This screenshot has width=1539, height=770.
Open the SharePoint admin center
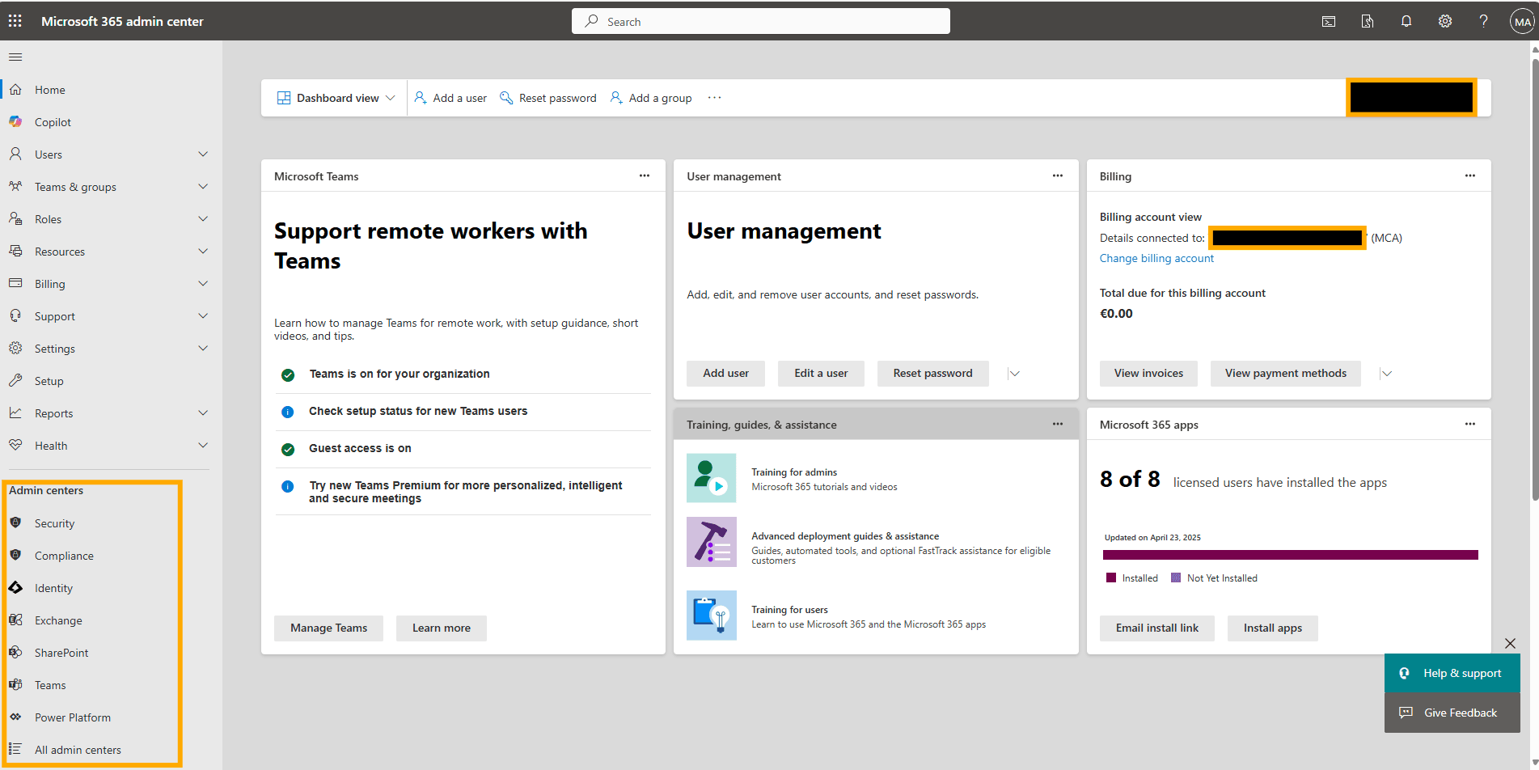(x=60, y=652)
